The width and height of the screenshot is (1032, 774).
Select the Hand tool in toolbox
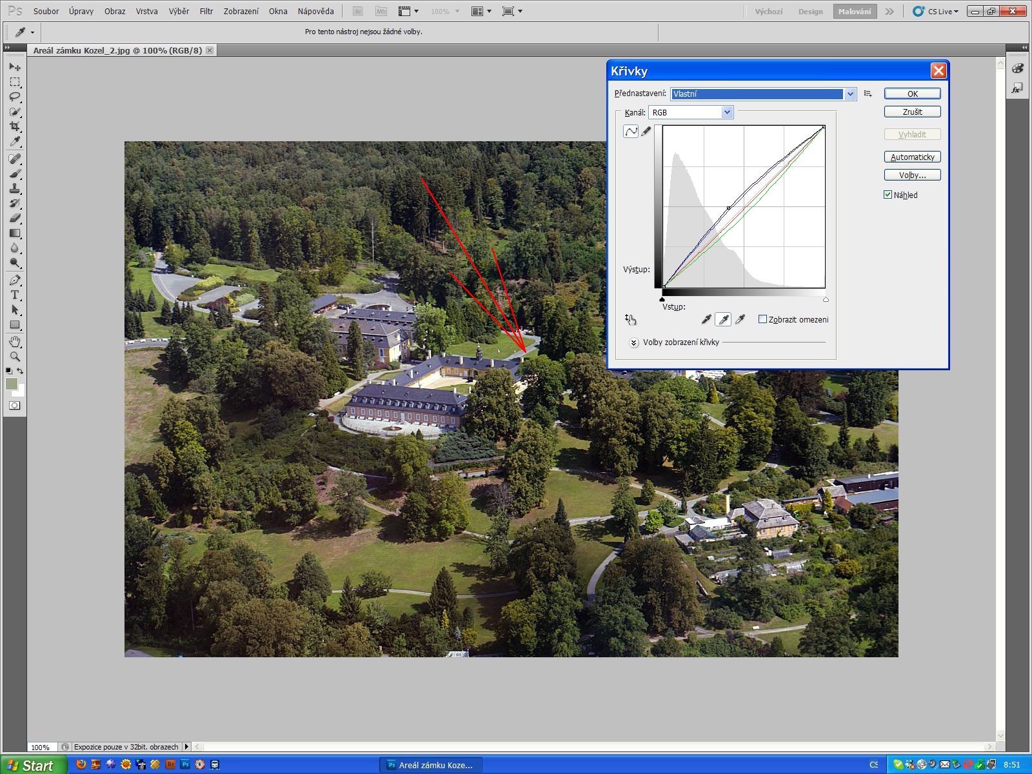tap(15, 341)
